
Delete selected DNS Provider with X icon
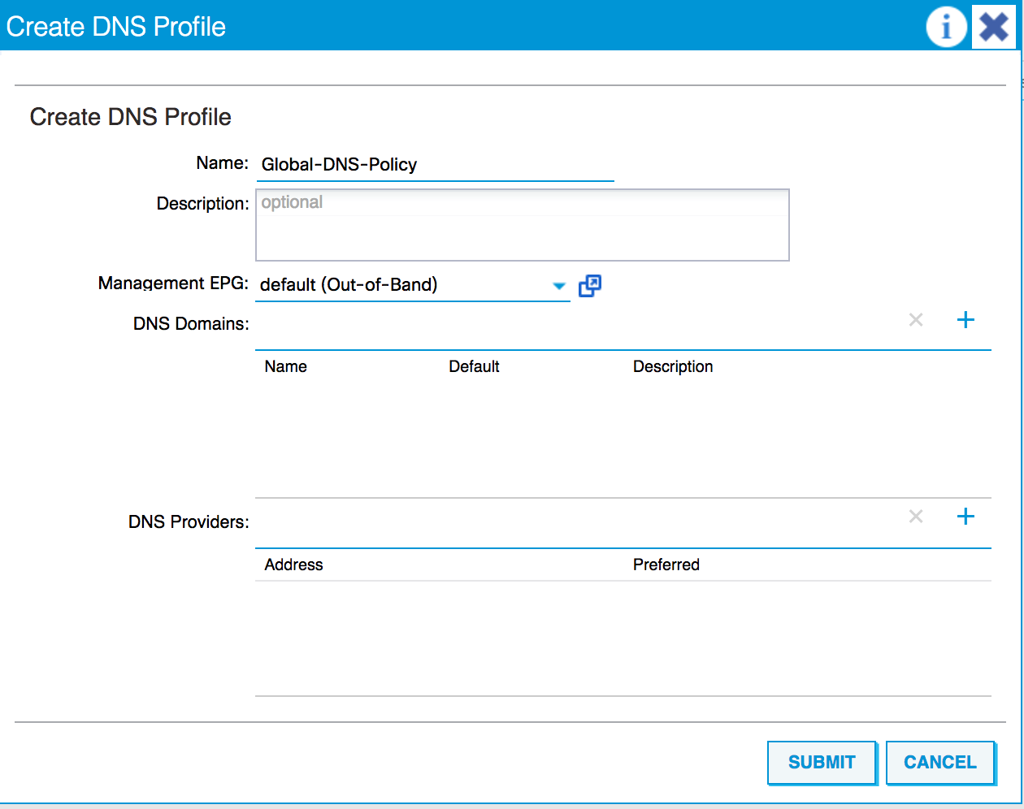click(916, 517)
